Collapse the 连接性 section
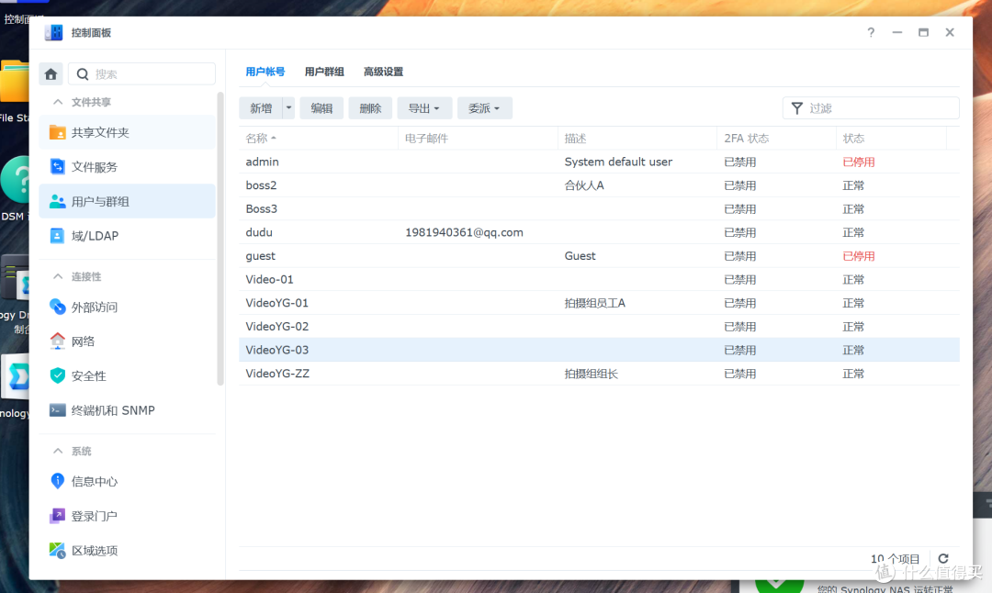The width and height of the screenshot is (992, 593). pos(58,276)
